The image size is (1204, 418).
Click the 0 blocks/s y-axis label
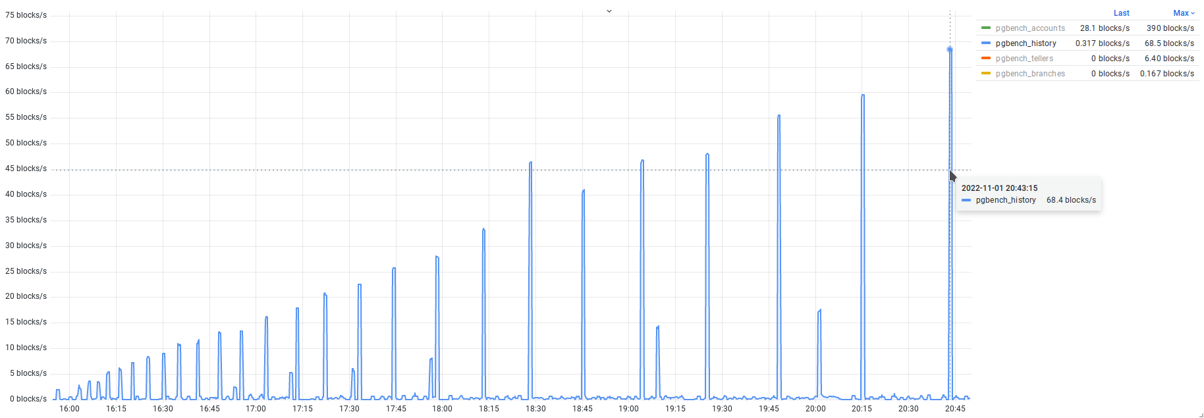point(28,399)
